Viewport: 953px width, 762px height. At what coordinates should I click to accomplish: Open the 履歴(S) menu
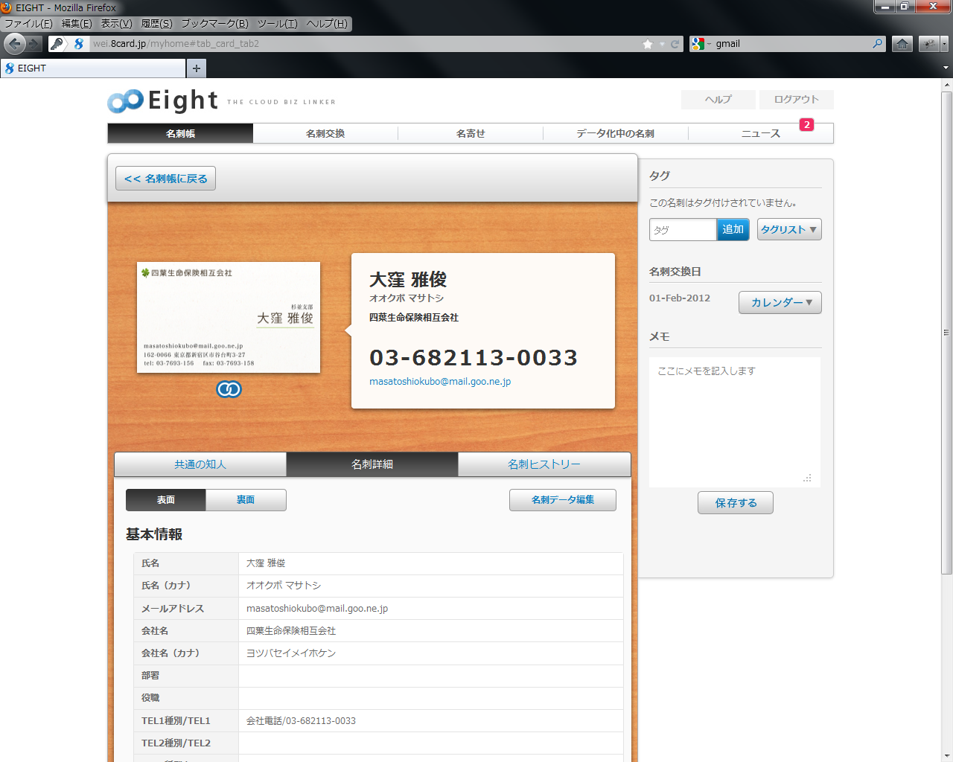point(156,24)
